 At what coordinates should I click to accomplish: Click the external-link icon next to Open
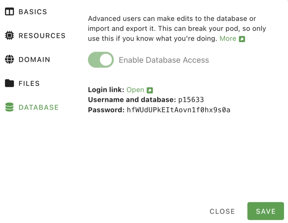[150, 90]
